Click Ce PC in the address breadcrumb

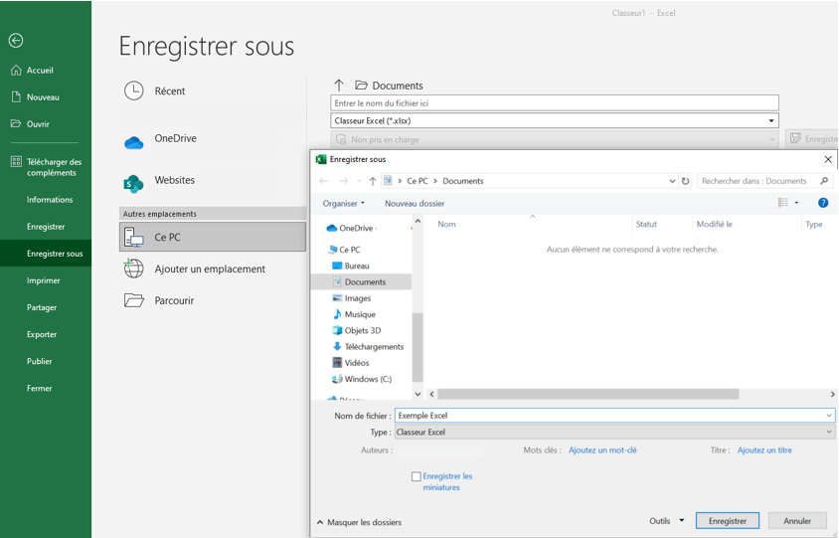point(418,181)
